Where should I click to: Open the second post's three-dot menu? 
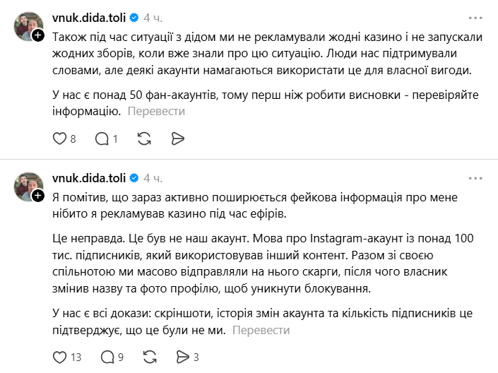[475, 177]
